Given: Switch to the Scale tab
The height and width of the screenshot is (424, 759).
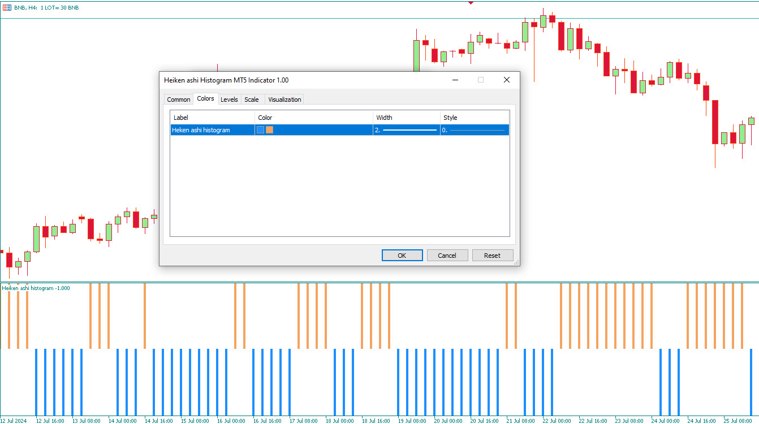Looking at the screenshot, I should coord(252,99).
